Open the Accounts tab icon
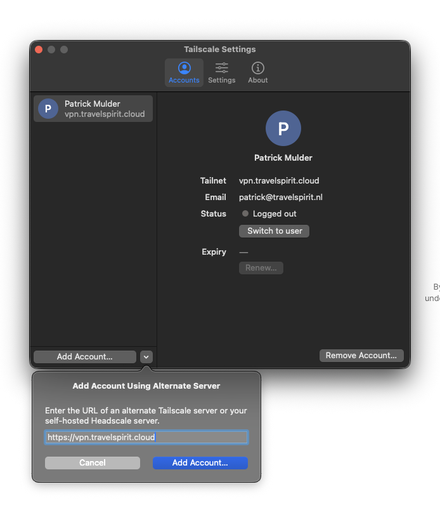 tap(184, 69)
